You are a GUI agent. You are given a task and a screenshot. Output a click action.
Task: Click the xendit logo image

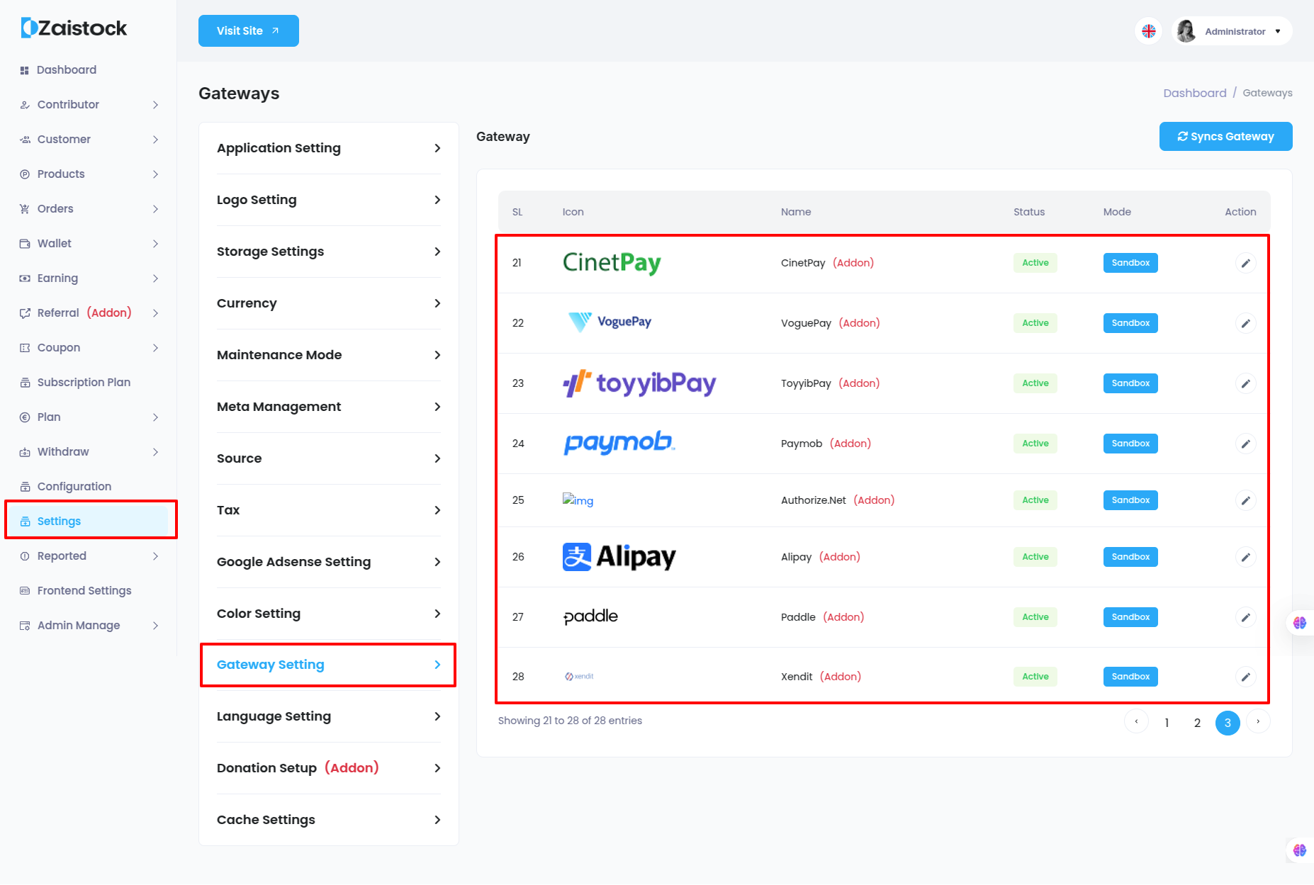579,677
